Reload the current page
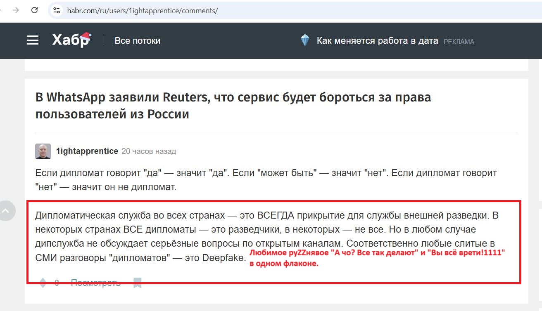 point(34,10)
